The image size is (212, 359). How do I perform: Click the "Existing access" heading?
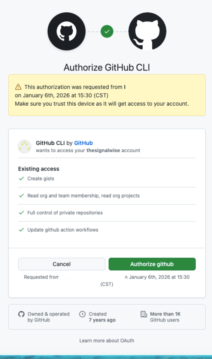[39, 169]
